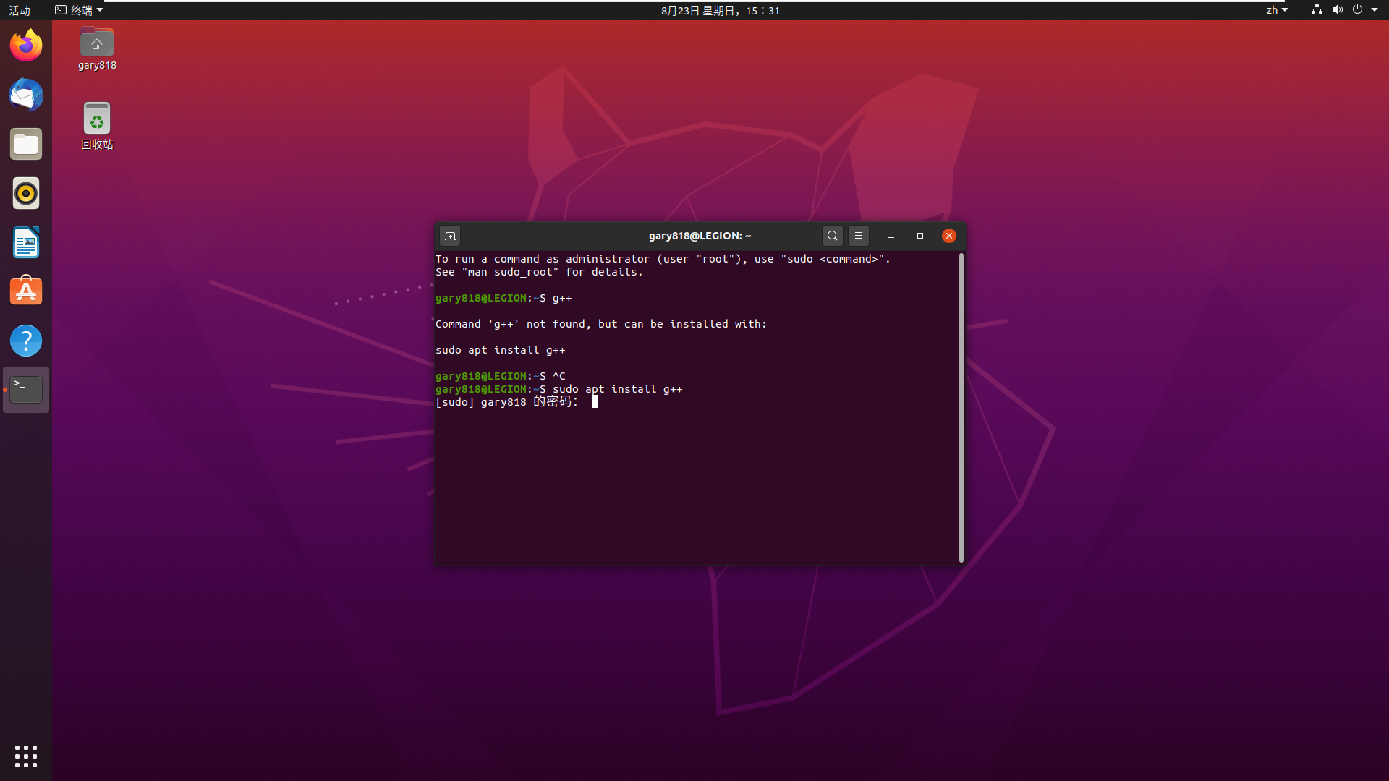Open Firefox from the dock
Viewport: 1389px width, 781px height.
click(x=26, y=46)
